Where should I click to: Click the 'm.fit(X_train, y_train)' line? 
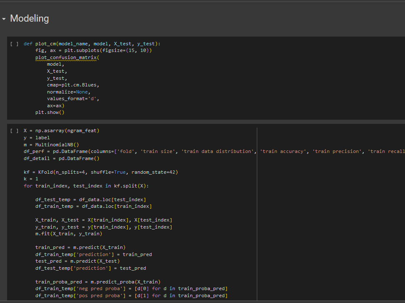(69, 234)
